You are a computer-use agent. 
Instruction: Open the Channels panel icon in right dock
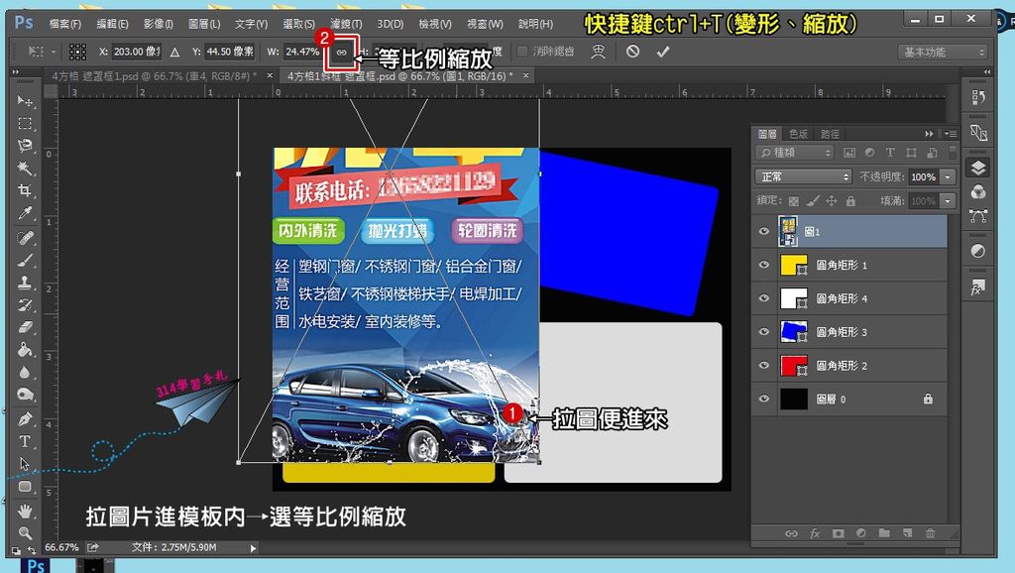(978, 191)
